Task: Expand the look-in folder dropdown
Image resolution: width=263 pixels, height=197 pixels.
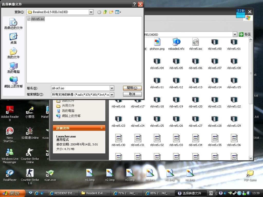Action: pyautogui.click(x=91, y=12)
